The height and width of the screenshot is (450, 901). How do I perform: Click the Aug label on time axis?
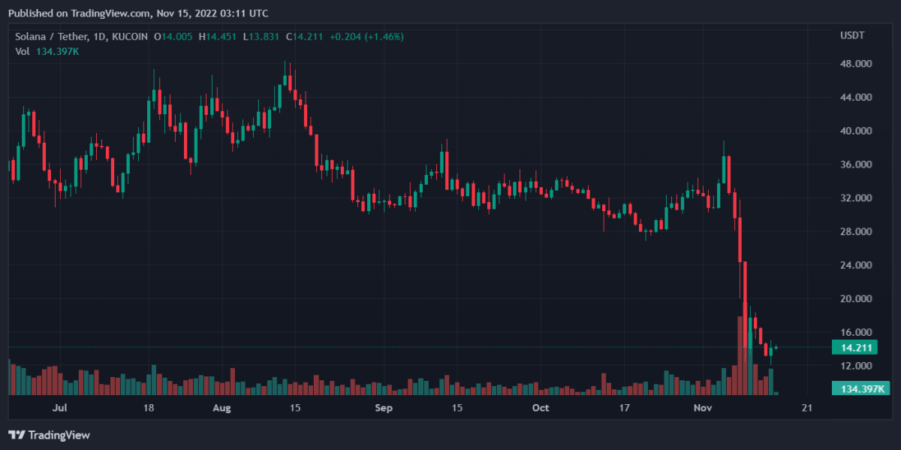[221, 408]
